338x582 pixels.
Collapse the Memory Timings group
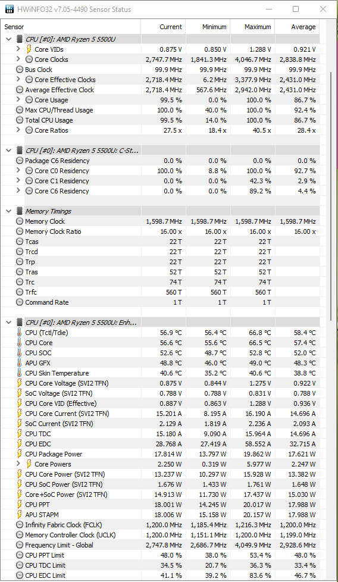click(8, 211)
